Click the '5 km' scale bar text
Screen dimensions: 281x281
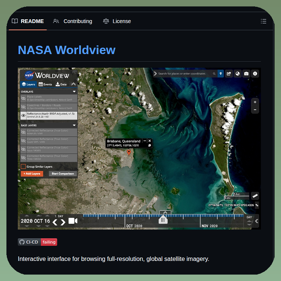point(237,194)
